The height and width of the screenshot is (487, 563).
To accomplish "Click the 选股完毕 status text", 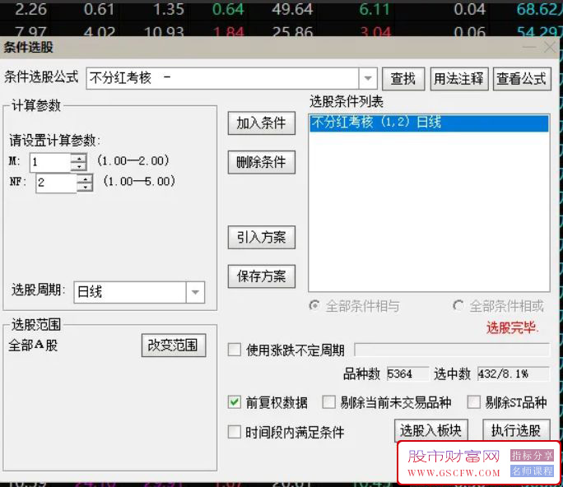I will tap(512, 327).
